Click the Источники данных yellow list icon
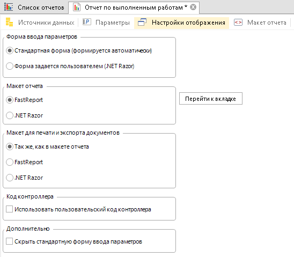 coord(9,22)
